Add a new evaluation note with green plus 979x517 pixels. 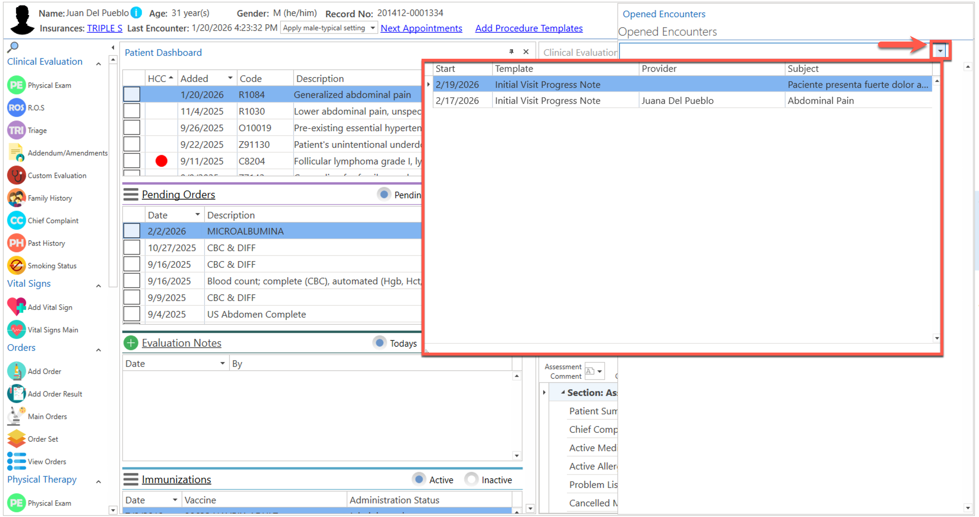pos(131,343)
